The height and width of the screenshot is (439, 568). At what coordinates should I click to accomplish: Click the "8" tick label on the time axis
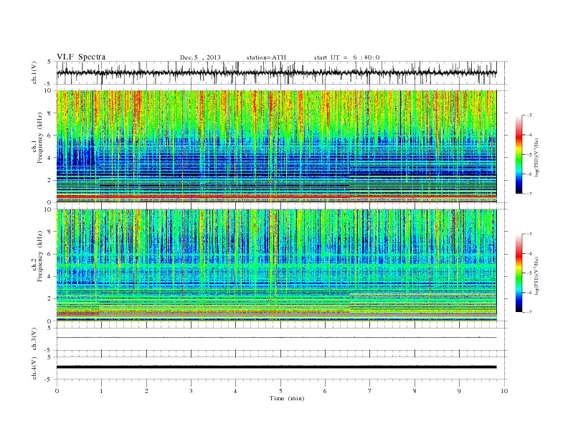tap(415, 391)
